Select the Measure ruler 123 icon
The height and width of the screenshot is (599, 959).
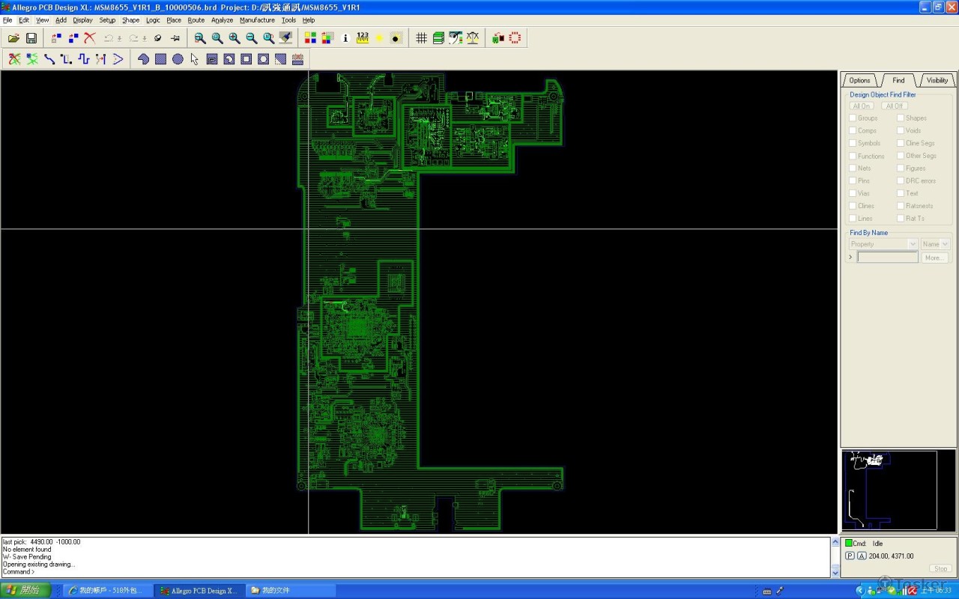click(x=363, y=38)
